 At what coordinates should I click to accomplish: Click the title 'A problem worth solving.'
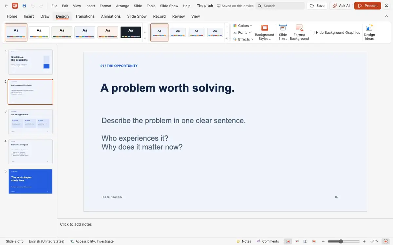[167, 88]
